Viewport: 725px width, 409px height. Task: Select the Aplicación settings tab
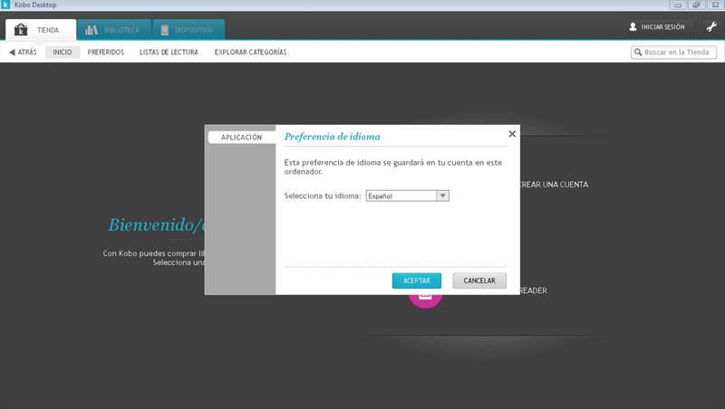coord(241,138)
